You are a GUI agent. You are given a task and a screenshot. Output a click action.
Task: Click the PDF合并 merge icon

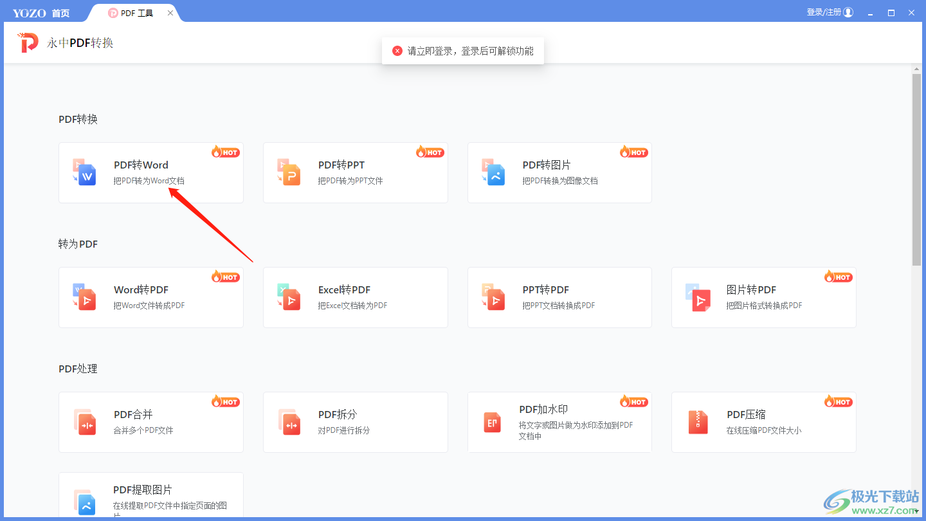point(84,422)
